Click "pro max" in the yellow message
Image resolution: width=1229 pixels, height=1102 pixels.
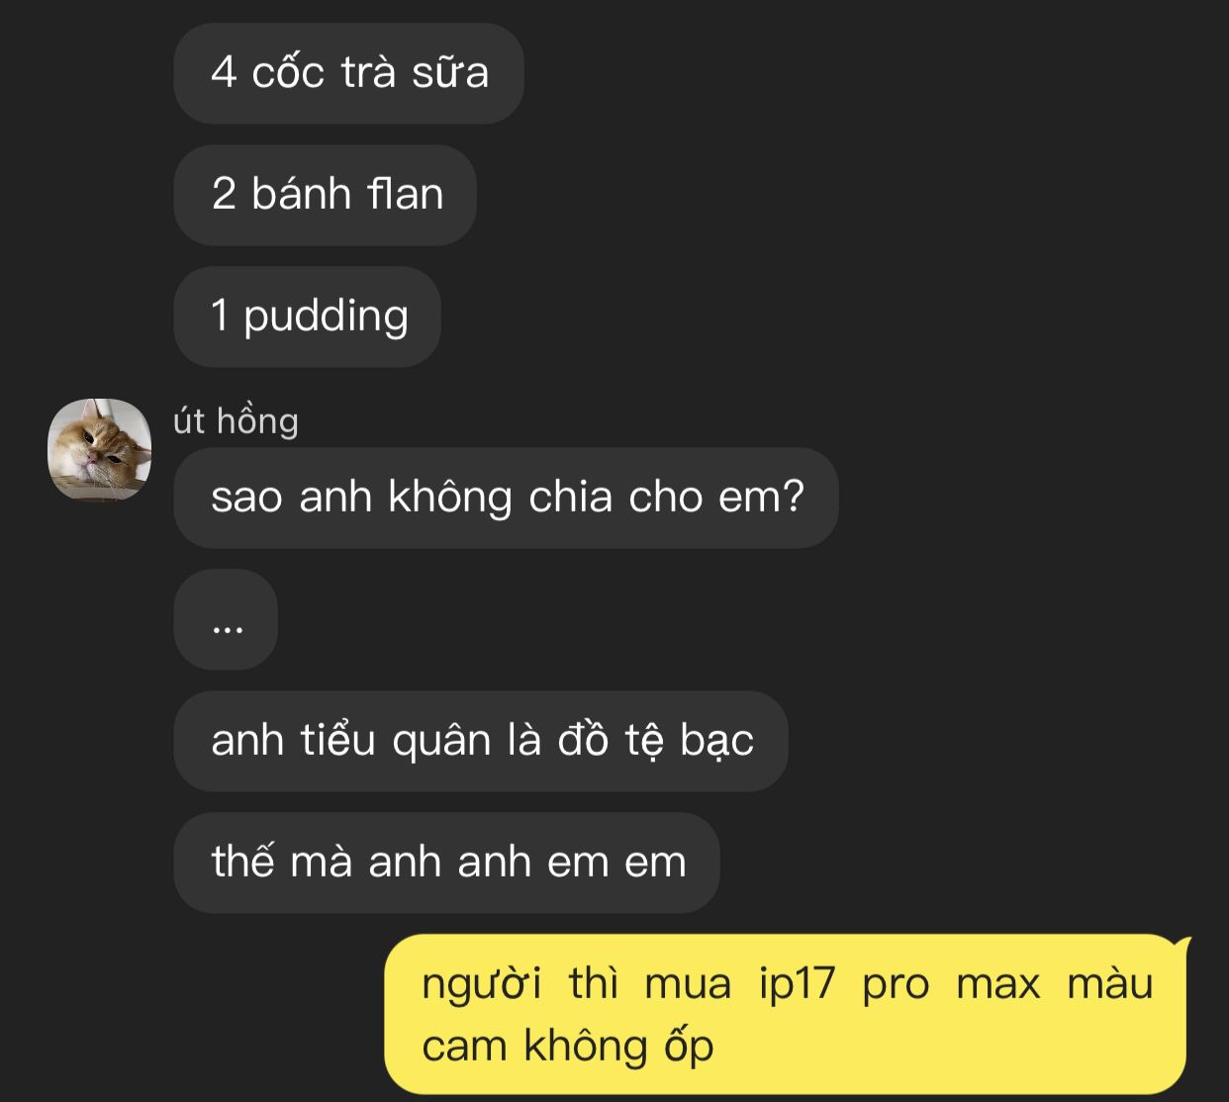(951, 986)
